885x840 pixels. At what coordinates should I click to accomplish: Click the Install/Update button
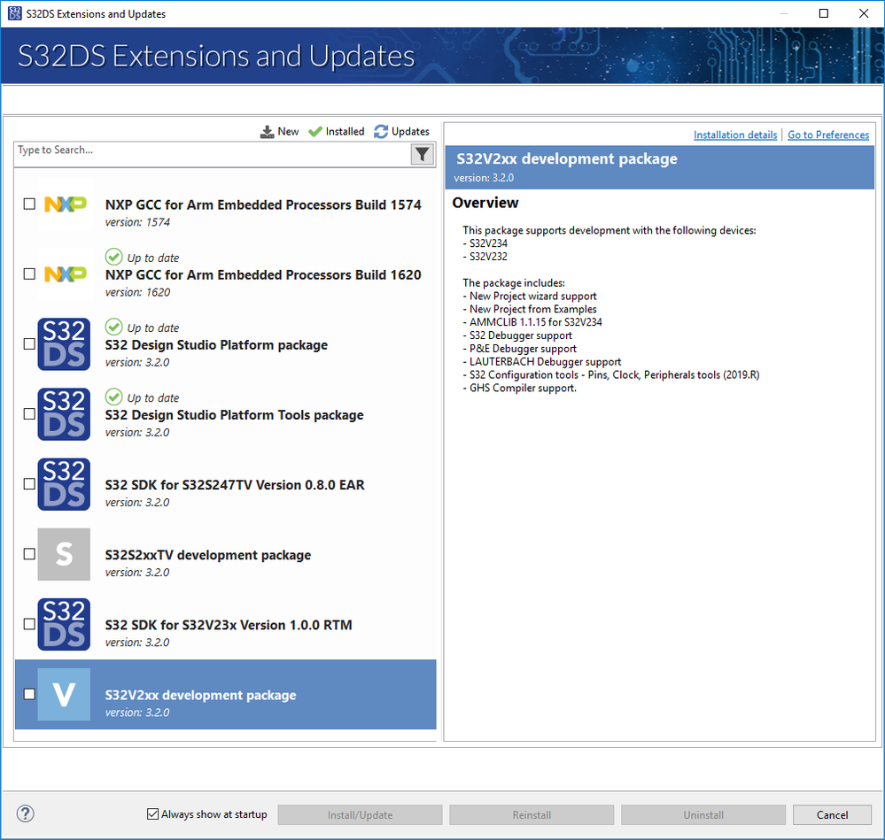[x=360, y=814]
